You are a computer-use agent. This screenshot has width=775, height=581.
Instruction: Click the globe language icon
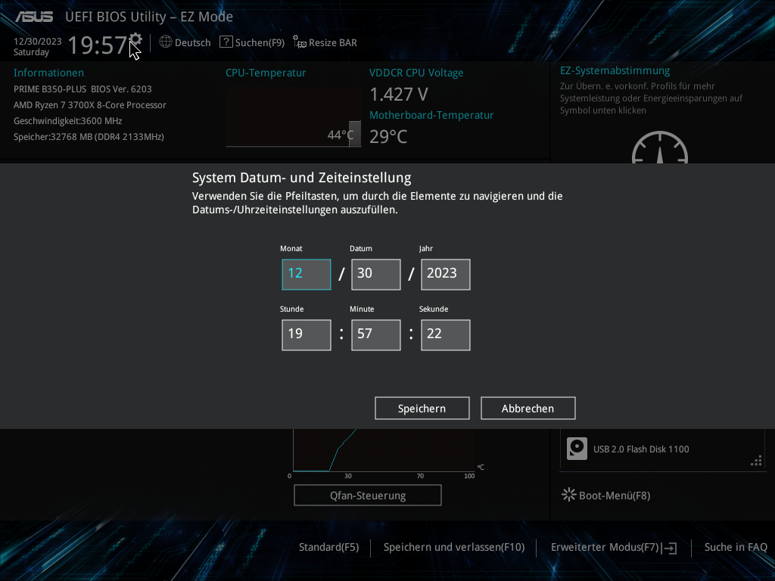click(166, 42)
